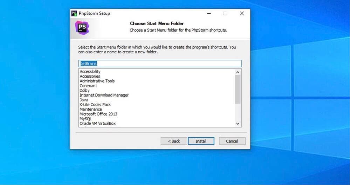Screen dimensions: 350x185
Task: Close the PhpStorm Setup window
Action: click(x=242, y=13)
